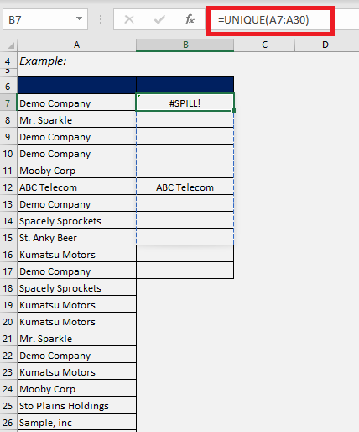Image resolution: width=359 pixels, height=432 pixels.
Task: Select empty cell B17
Action: click(185, 271)
